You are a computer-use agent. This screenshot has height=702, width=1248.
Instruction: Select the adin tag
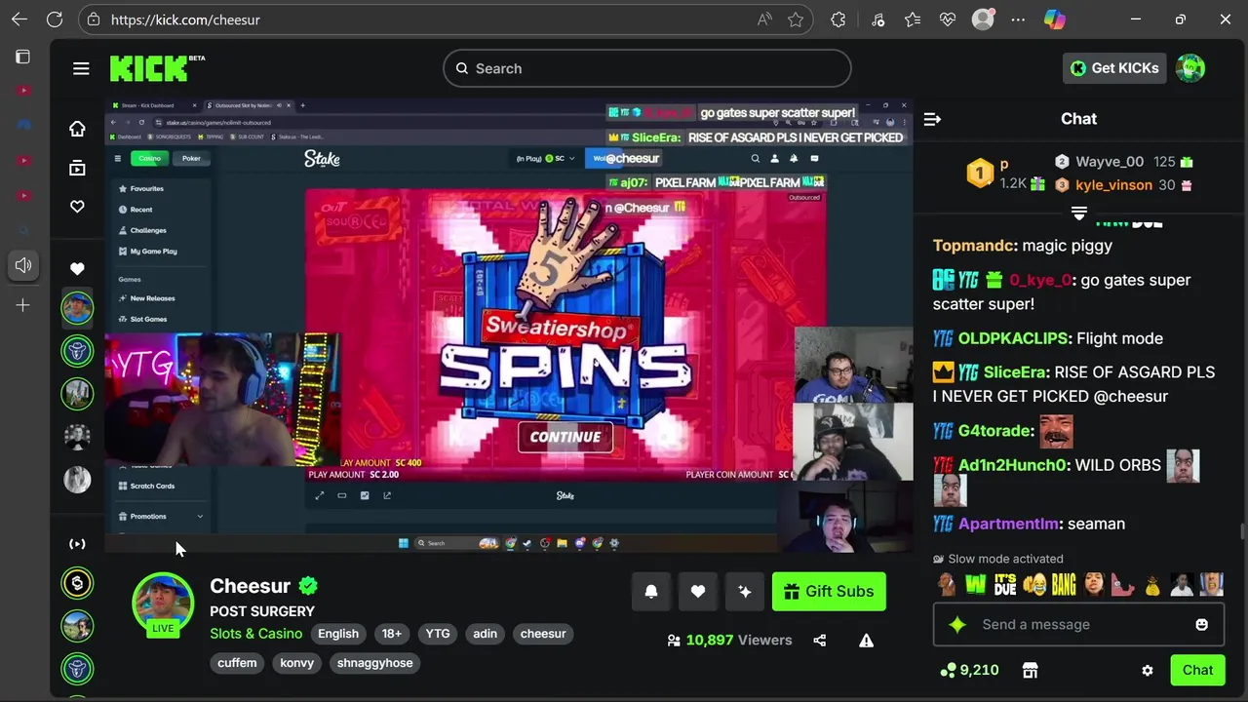pos(486,634)
